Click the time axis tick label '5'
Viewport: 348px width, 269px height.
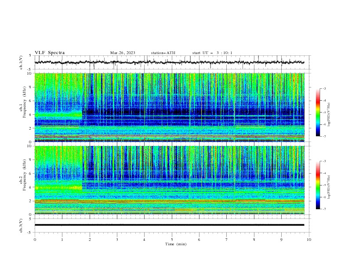pyautogui.click(x=172, y=240)
